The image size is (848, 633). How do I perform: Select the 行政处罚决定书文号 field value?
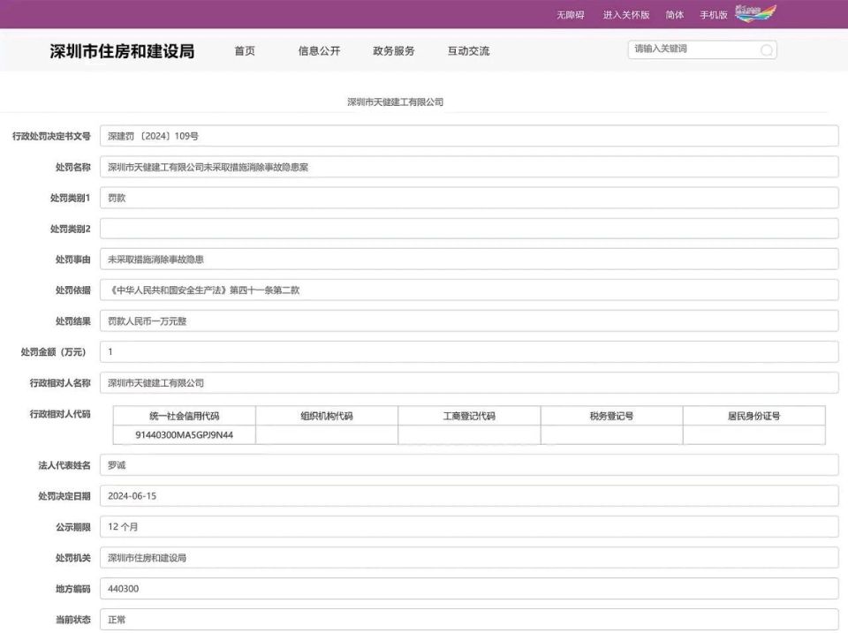pyautogui.click(x=470, y=135)
